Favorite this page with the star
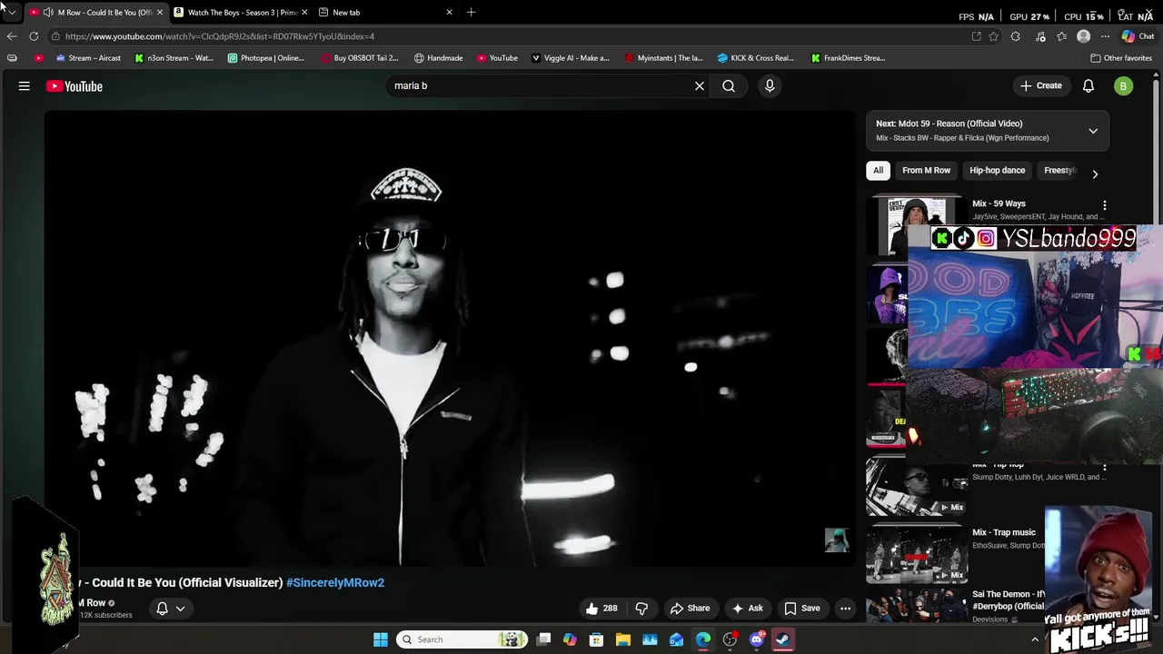This screenshot has width=1163, height=654. click(x=993, y=36)
